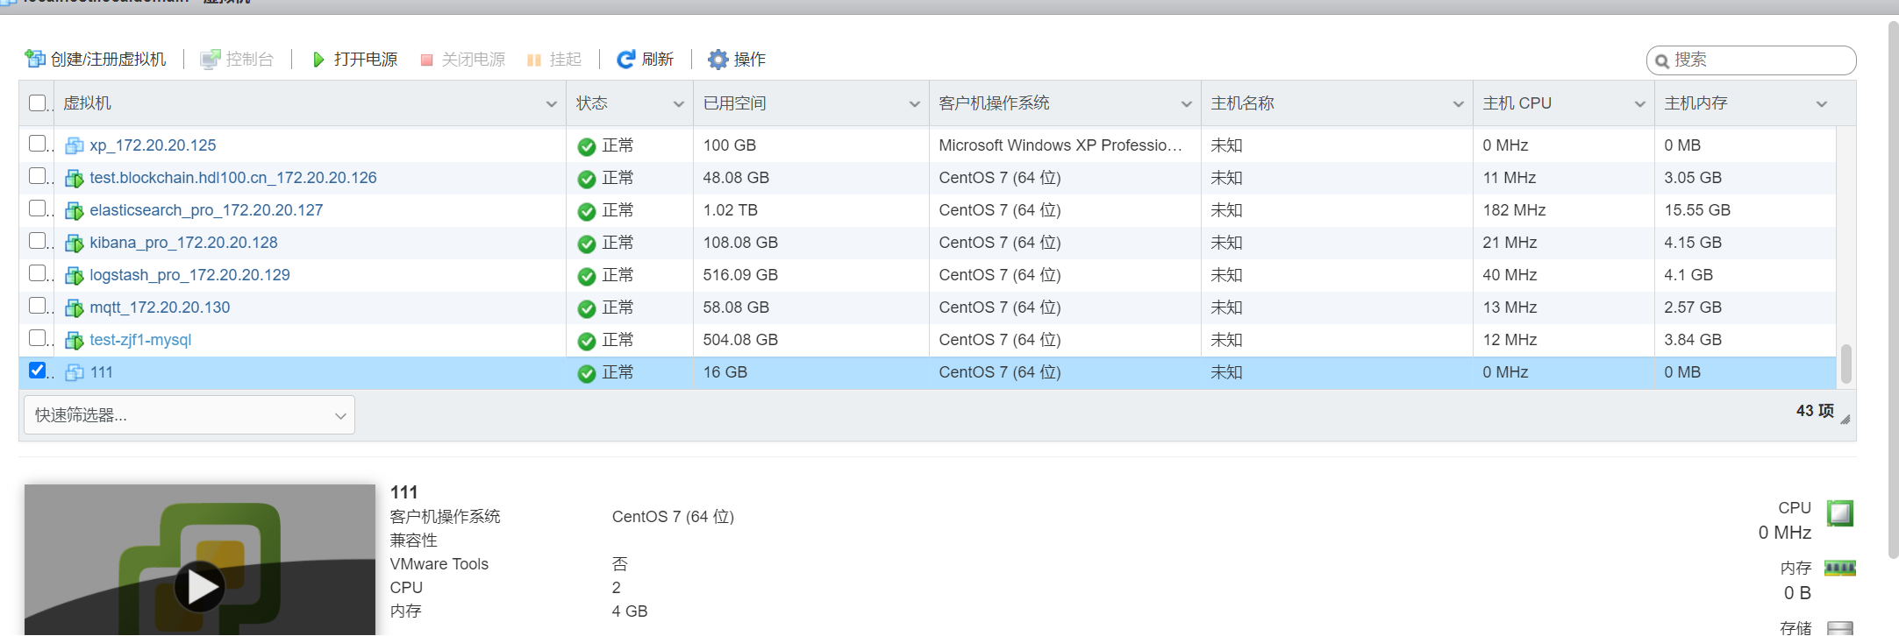Image resolution: width=1899 pixels, height=636 pixels.
Task: Click the green status icon for kibana_pro row
Action: coord(587,244)
